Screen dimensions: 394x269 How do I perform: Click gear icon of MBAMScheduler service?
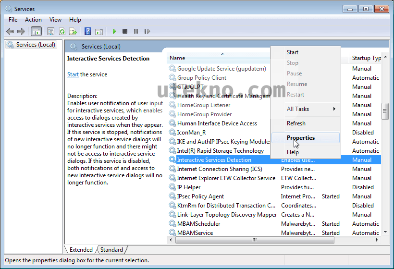tap(172, 223)
